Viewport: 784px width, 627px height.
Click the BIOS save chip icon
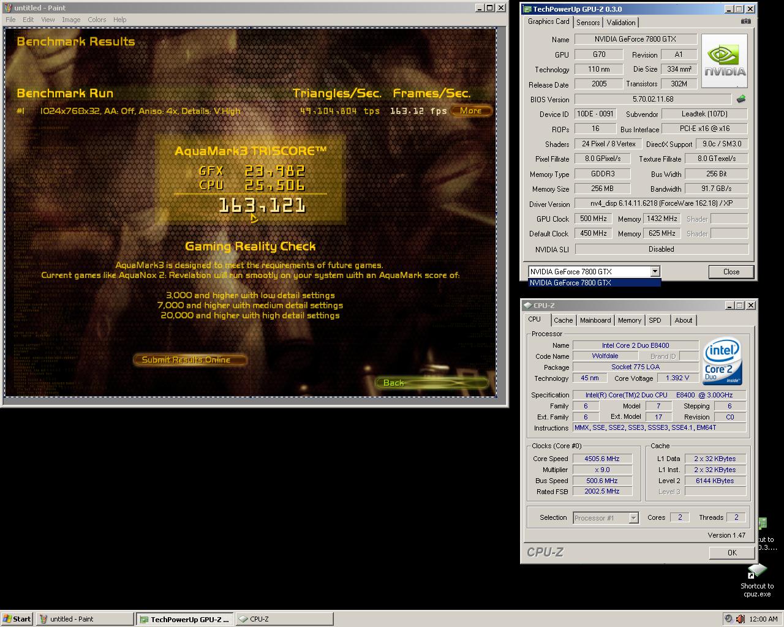(x=741, y=99)
